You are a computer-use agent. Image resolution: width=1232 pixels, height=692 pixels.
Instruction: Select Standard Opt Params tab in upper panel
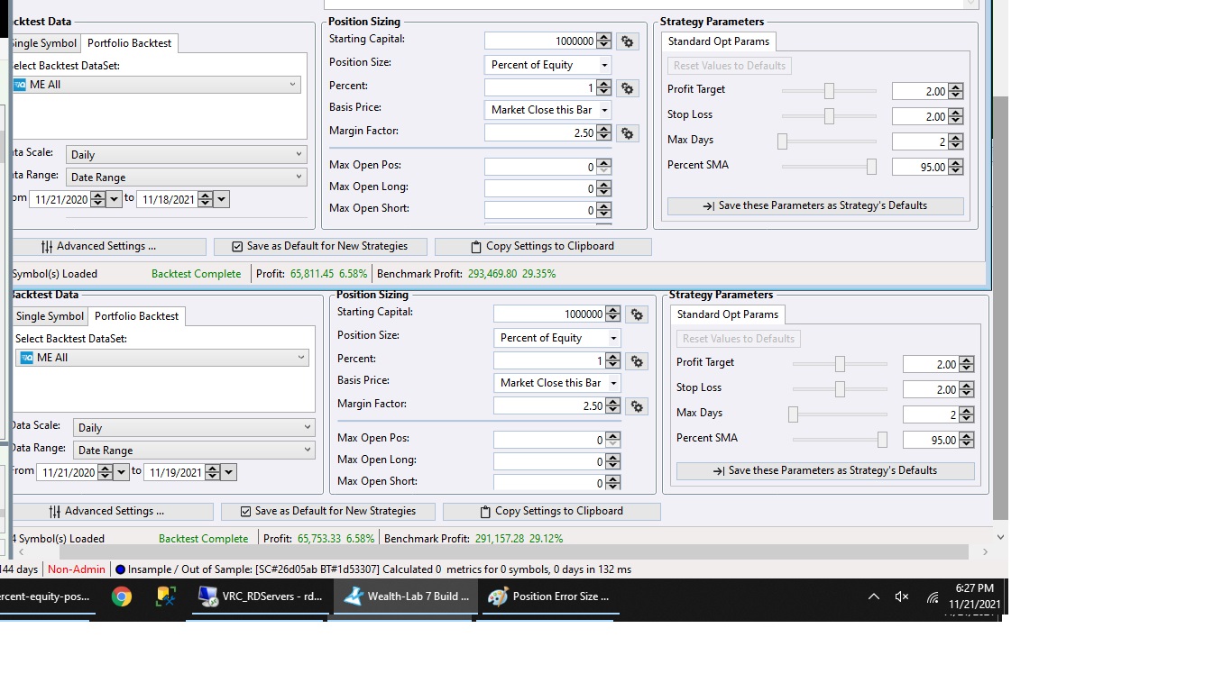coord(718,41)
